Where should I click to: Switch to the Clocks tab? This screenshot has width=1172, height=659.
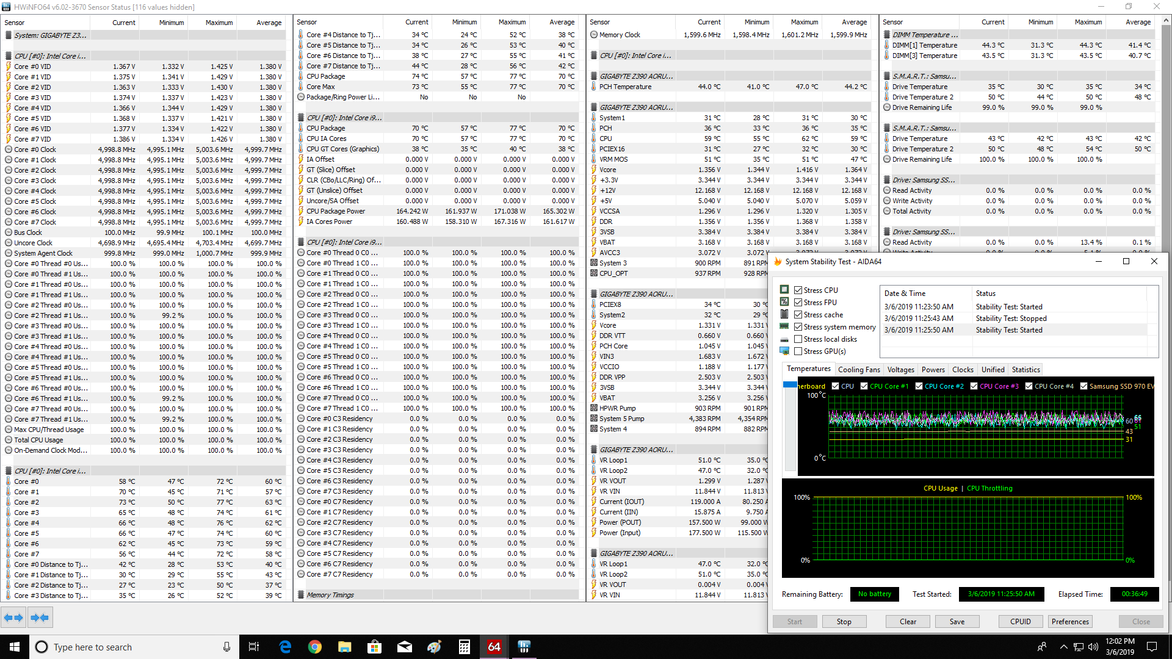pos(963,370)
